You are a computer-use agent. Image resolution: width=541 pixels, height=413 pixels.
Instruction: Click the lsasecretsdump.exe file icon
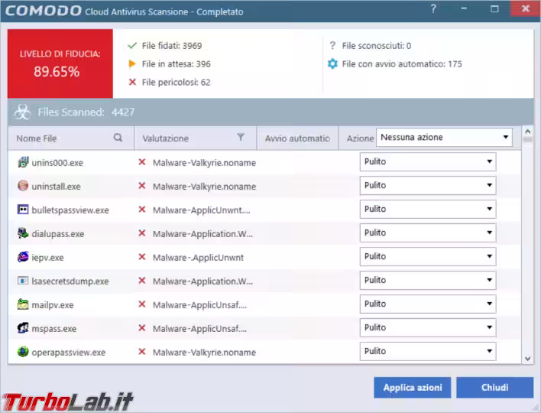23,281
